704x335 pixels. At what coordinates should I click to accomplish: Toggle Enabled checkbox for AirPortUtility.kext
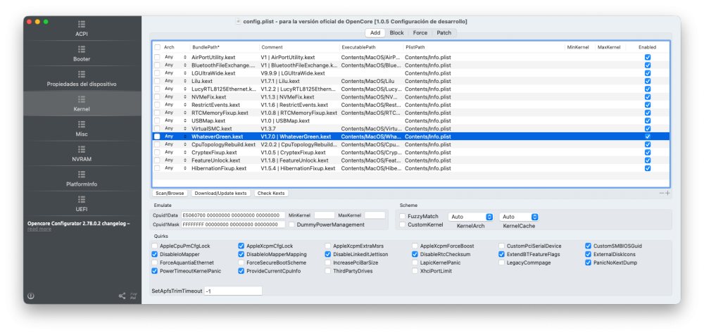pyautogui.click(x=648, y=58)
